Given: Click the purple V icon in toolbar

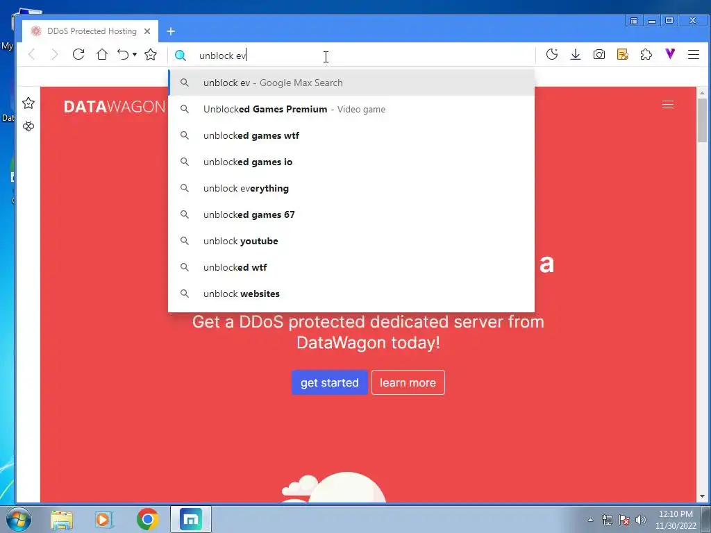Looking at the screenshot, I should point(670,54).
